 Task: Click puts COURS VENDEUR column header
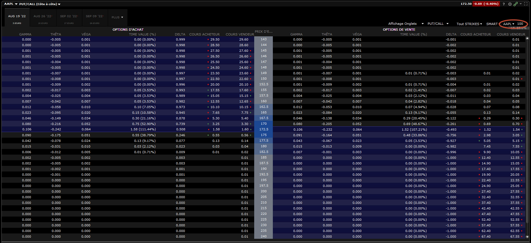pos(511,34)
